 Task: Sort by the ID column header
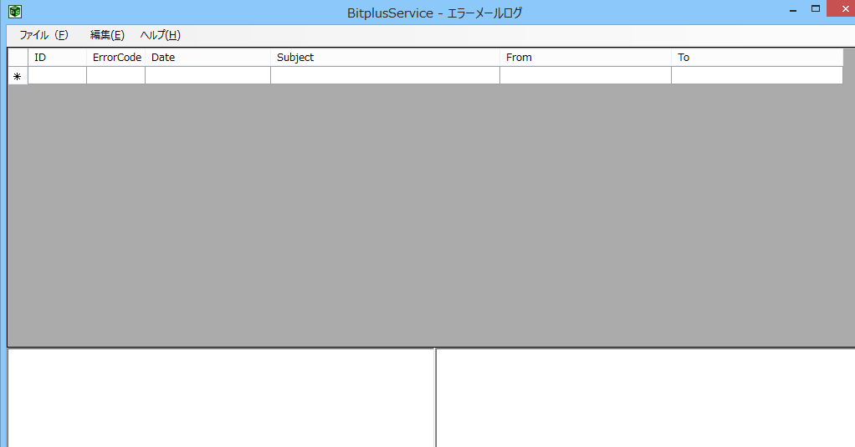pyautogui.click(x=57, y=57)
